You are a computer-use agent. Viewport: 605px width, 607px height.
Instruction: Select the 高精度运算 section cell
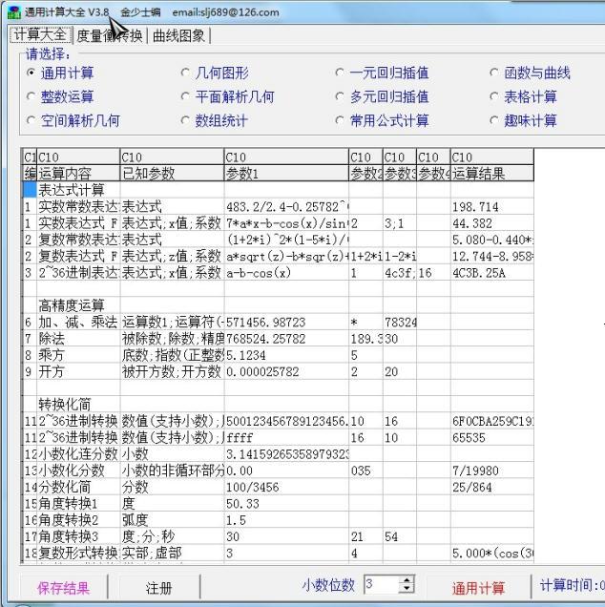coord(78,305)
